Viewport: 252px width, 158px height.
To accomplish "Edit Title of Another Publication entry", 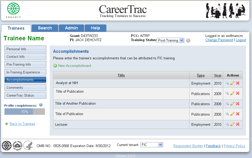I will pyautogui.click(x=232, y=104).
